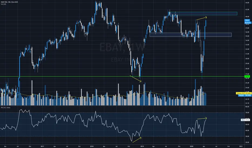
Task: Click the 25.40 volume axis label
Action: [247, 83]
